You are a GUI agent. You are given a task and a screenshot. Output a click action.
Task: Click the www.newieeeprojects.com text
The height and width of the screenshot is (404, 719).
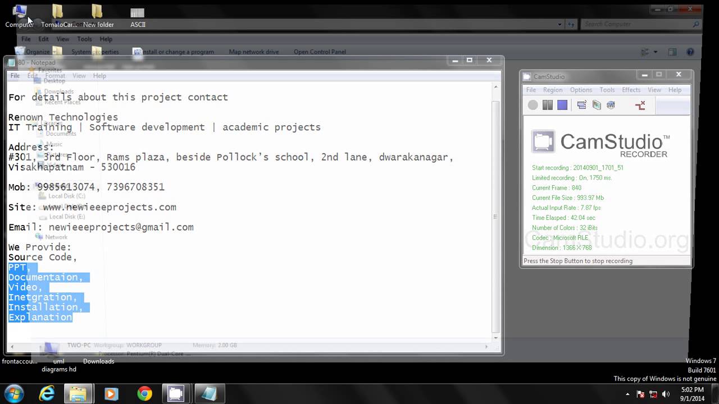110,207
